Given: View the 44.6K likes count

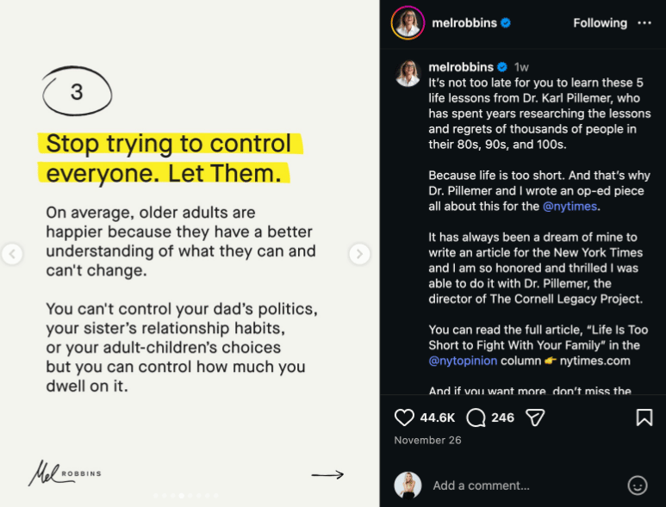Looking at the screenshot, I should click(437, 417).
